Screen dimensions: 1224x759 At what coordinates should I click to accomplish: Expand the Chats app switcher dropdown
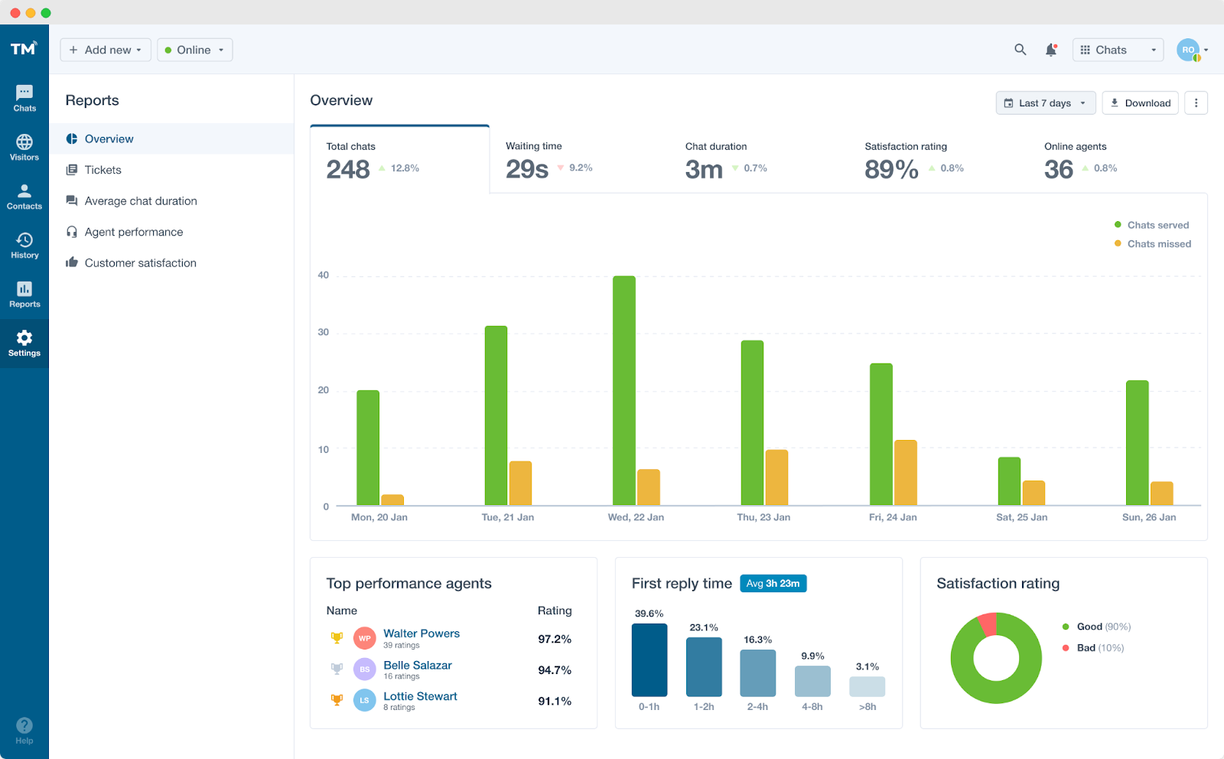tap(1118, 50)
